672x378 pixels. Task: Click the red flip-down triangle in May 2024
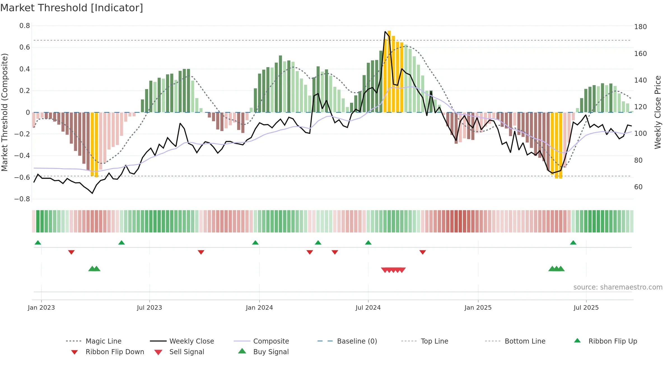[x=335, y=252]
